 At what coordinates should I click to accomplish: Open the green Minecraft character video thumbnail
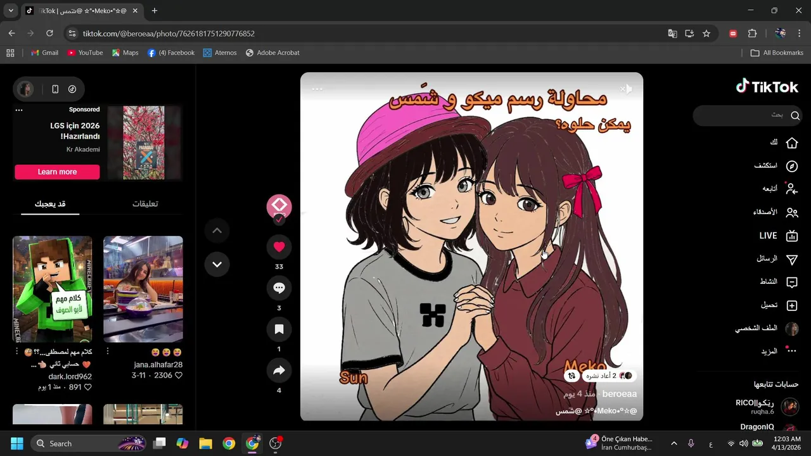tap(52, 289)
